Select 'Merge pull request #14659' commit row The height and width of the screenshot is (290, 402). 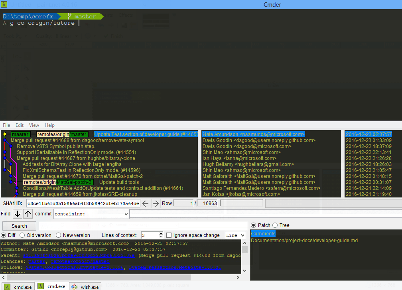point(80,194)
